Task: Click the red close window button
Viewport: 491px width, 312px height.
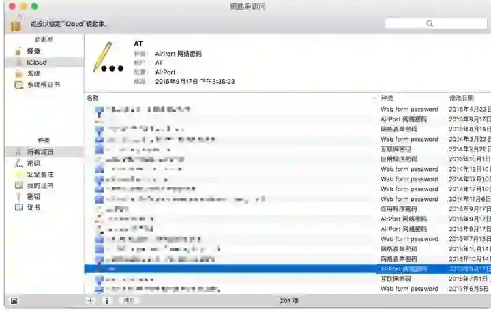Action: 12,6
